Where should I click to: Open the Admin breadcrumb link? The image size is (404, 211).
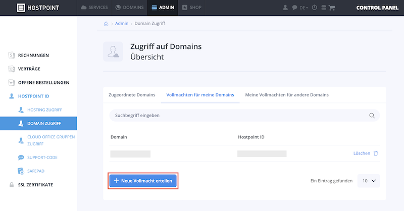(x=122, y=23)
